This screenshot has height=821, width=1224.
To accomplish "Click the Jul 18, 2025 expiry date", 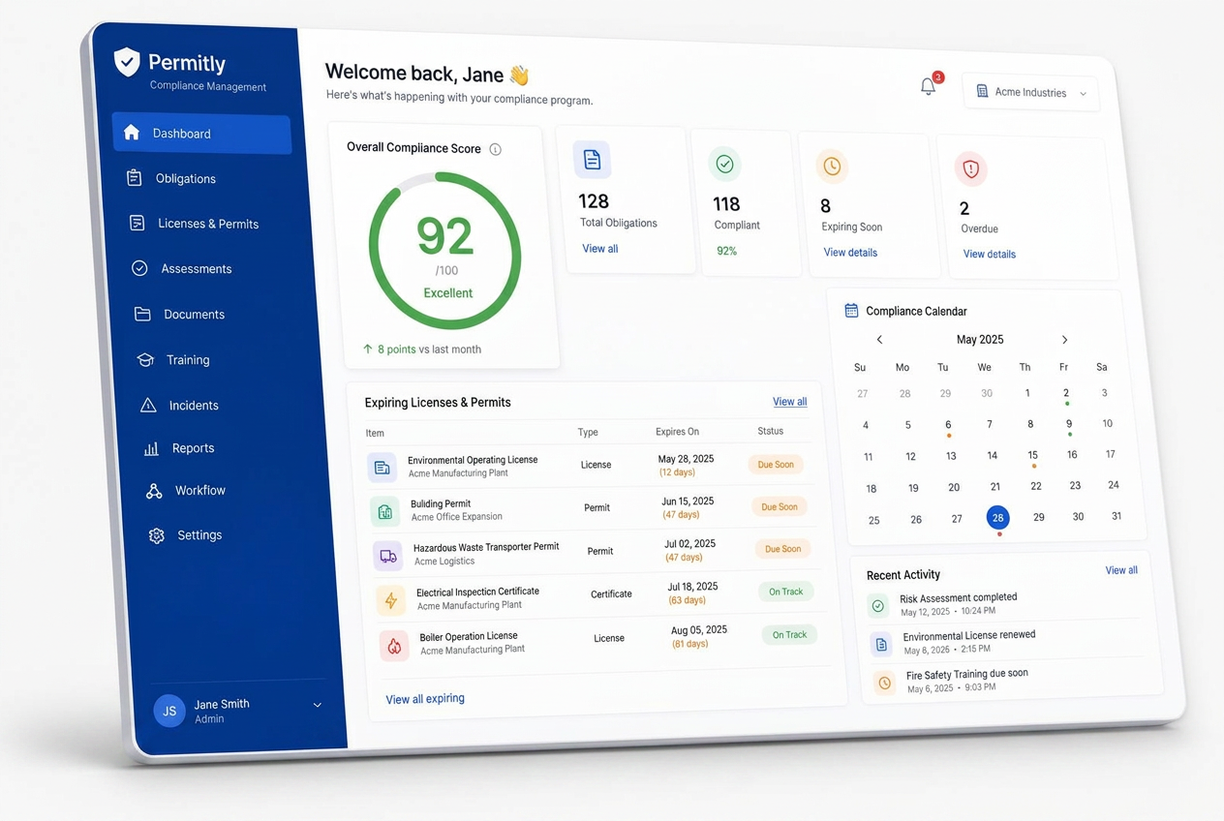I will click(692, 587).
